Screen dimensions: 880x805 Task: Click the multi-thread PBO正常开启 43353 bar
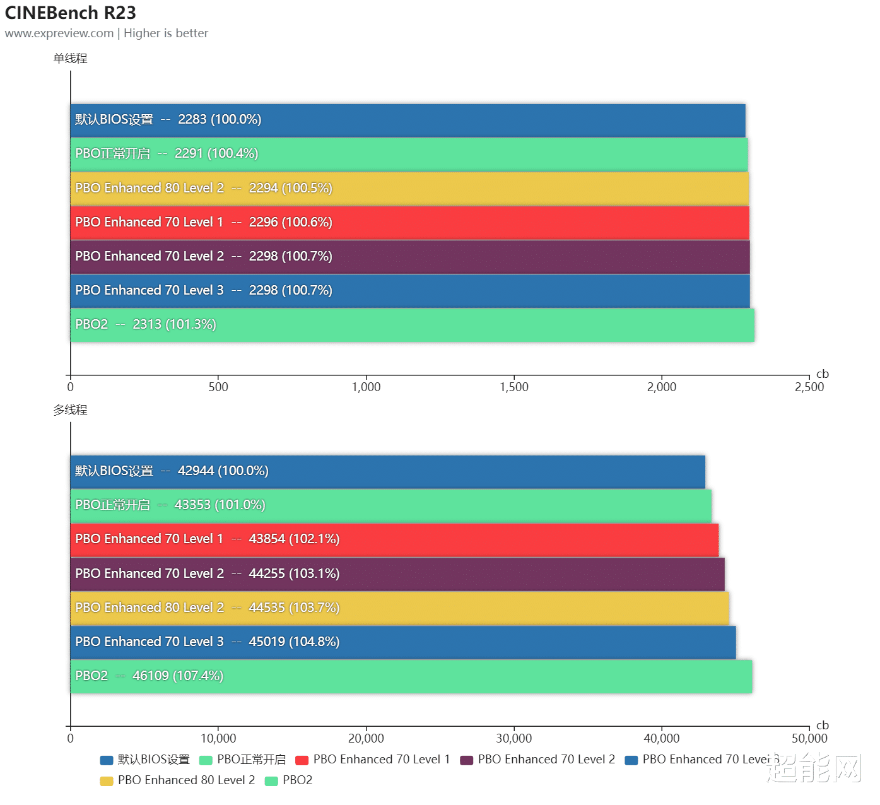click(x=390, y=505)
